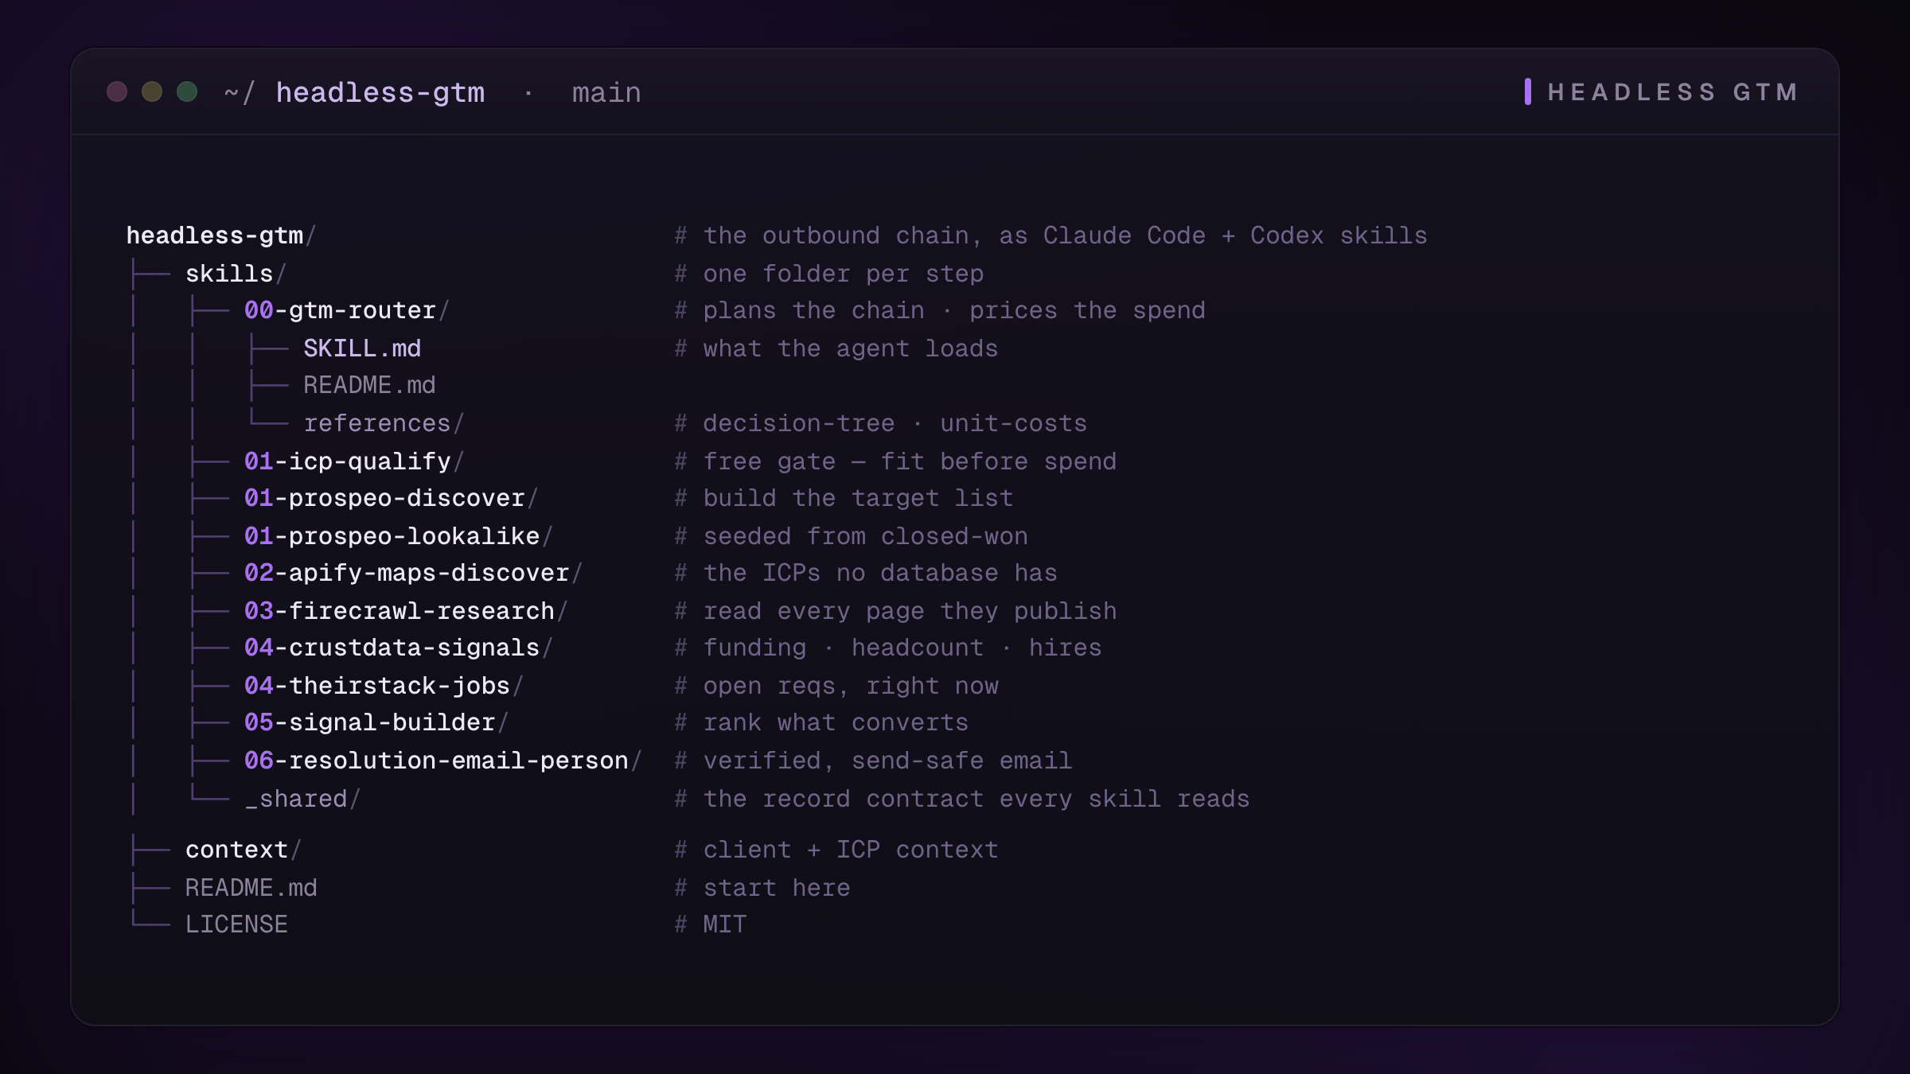Click the purple bar beside HEADLESS GTM
The height and width of the screenshot is (1074, 1910).
pyautogui.click(x=1528, y=91)
